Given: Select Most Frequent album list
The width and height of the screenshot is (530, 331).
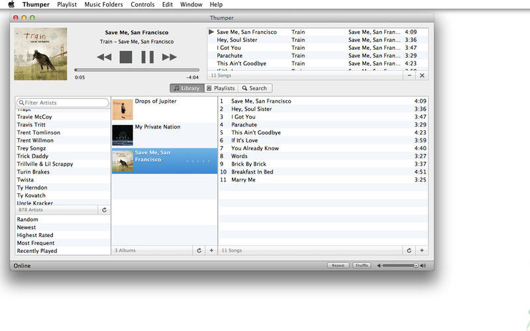Looking at the screenshot, I should click(63, 243).
